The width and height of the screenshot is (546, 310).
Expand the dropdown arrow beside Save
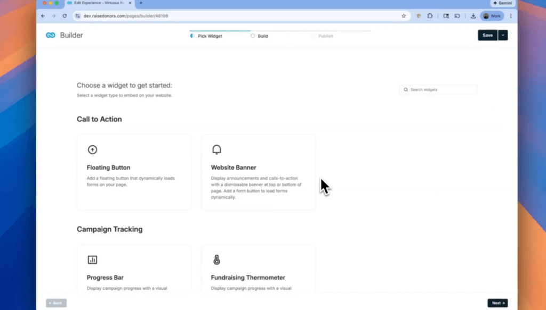click(503, 35)
